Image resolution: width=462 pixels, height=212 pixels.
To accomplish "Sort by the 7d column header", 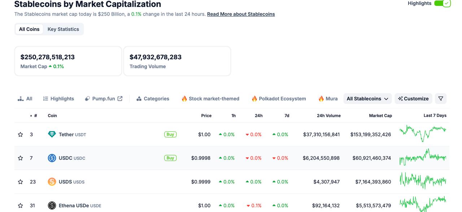I will pyautogui.click(x=287, y=116).
